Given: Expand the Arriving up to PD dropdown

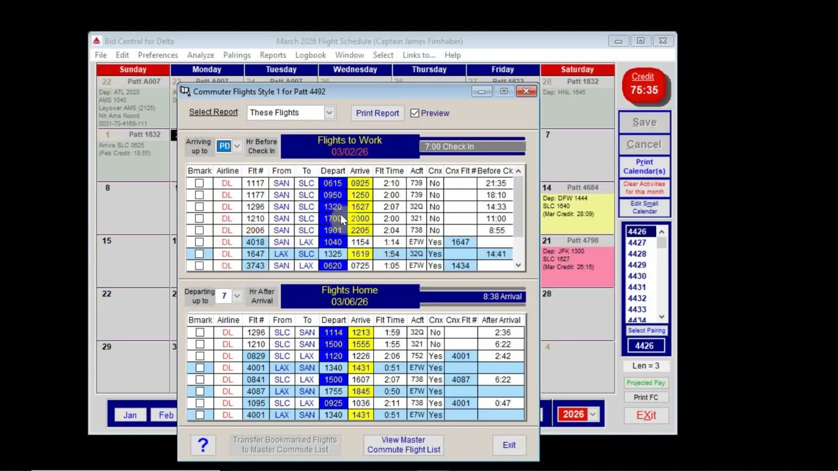Looking at the screenshot, I should (237, 146).
